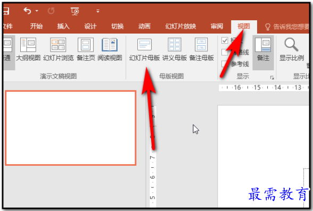Toggle the checked 标尺 ruler checkbox
Screen dimensions: 313x211
[225, 40]
